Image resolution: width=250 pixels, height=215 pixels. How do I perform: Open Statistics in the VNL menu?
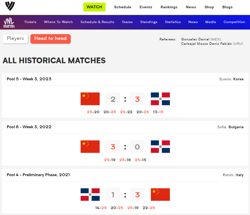click(x=173, y=22)
